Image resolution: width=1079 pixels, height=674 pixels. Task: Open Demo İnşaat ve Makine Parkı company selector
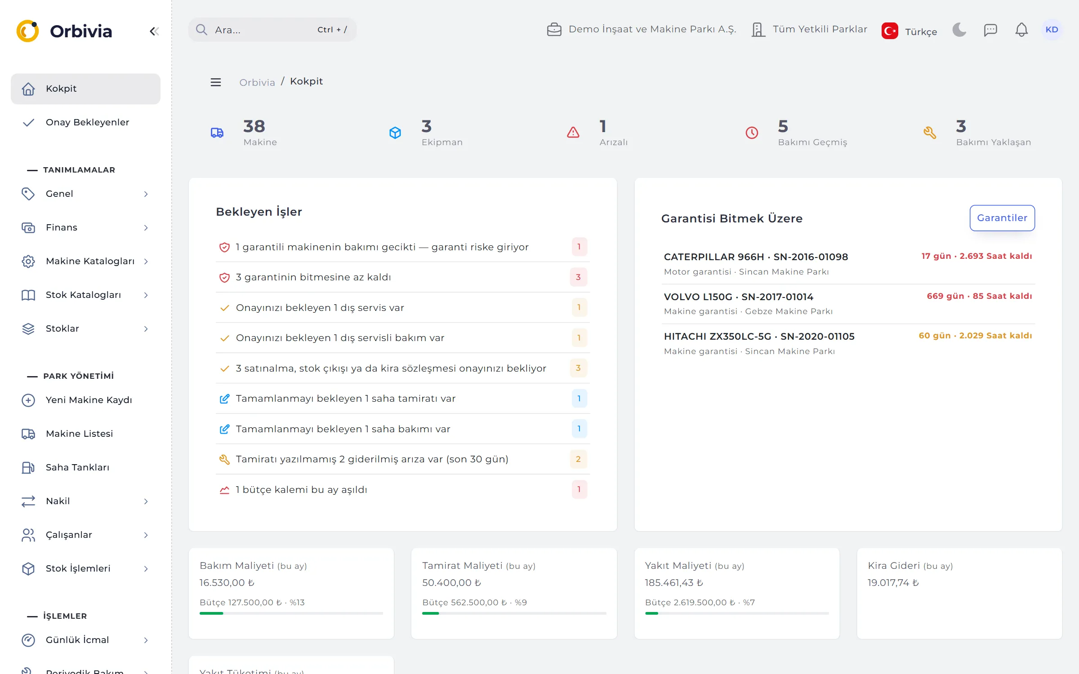642,30
